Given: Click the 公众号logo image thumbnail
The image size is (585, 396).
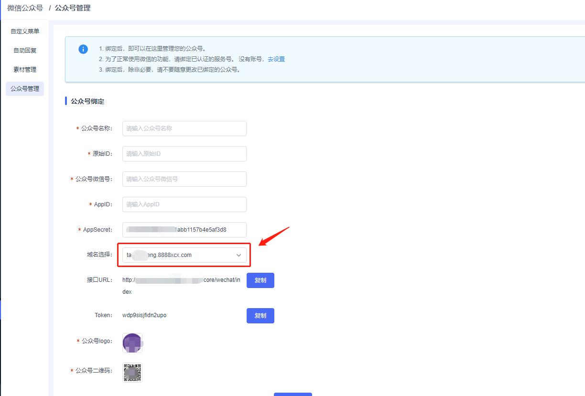Looking at the screenshot, I should click(x=132, y=343).
